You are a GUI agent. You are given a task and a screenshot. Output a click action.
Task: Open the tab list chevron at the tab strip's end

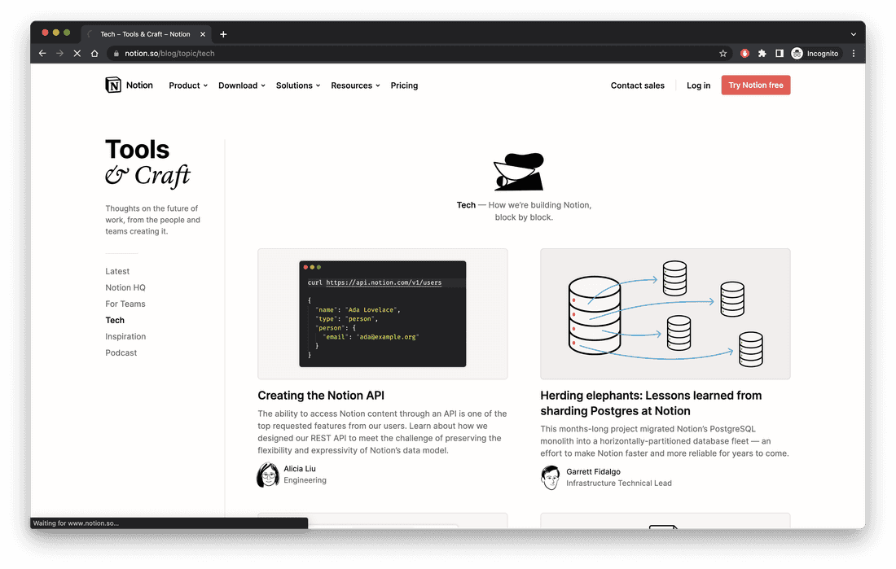coord(852,33)
